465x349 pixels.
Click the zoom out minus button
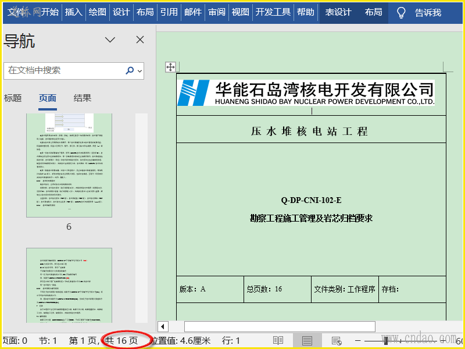coord(358,341)
